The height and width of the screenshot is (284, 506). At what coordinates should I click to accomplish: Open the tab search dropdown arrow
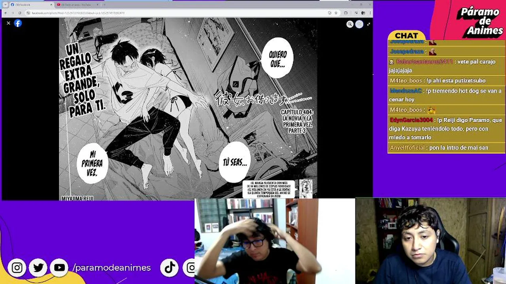(x=5, y=5)
